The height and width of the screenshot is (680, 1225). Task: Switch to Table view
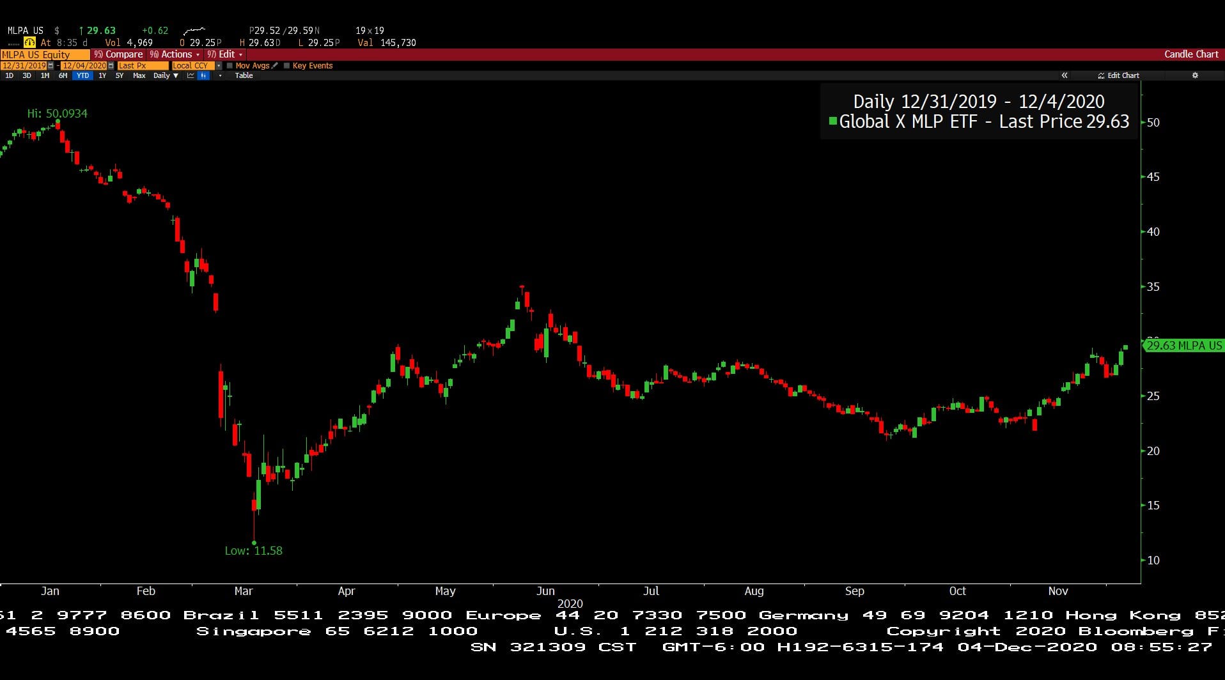tap(244, 75)
